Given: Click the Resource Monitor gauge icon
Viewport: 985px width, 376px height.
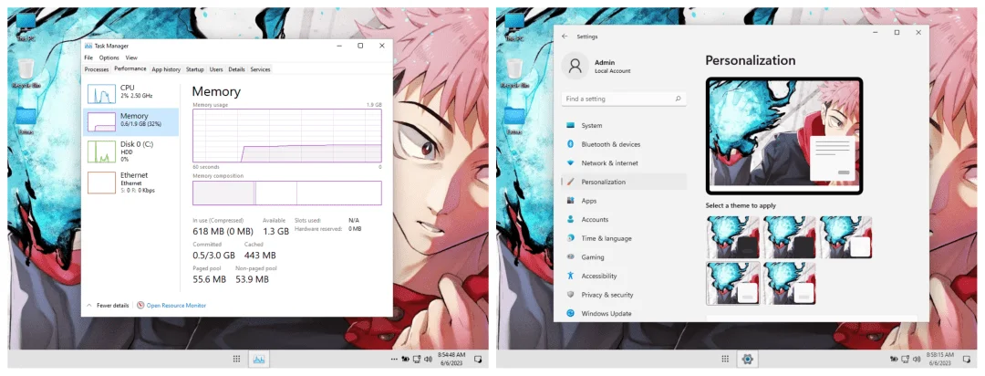Looking at the screenshot, I should click(140, 305).
